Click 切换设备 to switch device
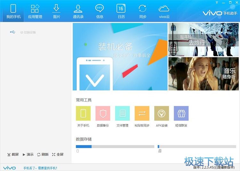The width and height of the screenshot is (240, 171). [x=28, y=32]
